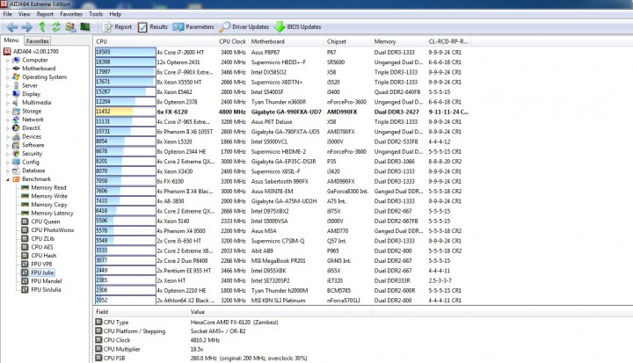Open FPU Mandel benchmark
This screenshot has width=633, height=363.
coord(47,281)
